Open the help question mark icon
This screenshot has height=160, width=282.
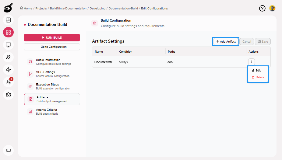(x=262, y=8)
